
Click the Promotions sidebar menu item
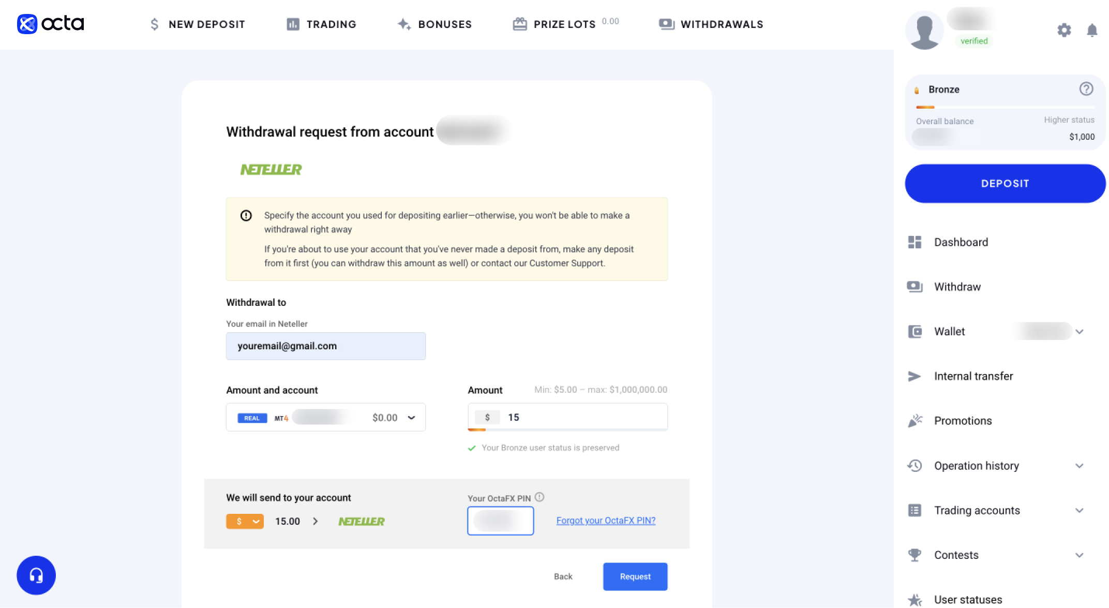(x=963, y=420)
